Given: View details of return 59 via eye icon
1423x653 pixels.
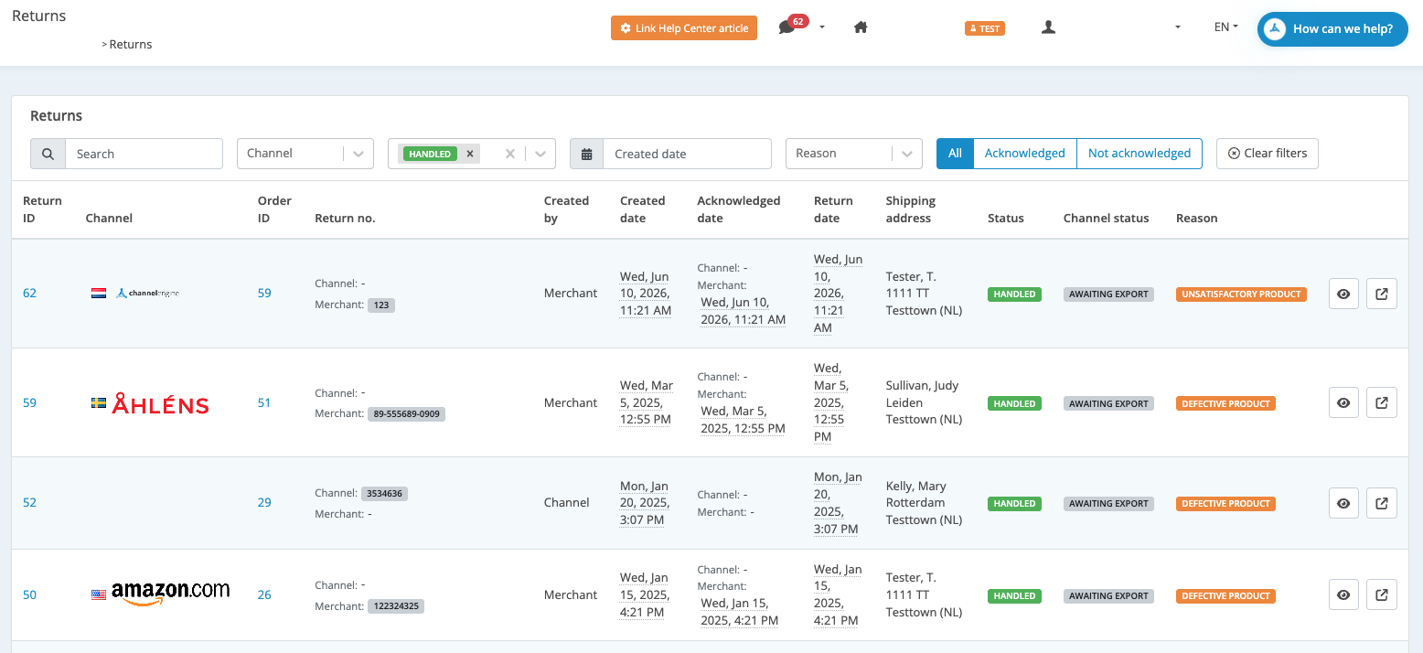Looking at the screenshot, I should [1343, 402].
